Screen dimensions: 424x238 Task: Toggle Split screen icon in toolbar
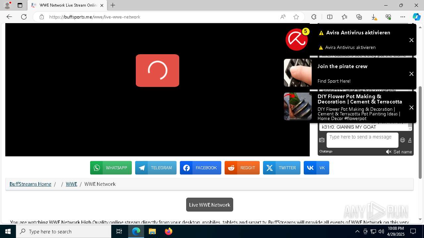(330, 17)
